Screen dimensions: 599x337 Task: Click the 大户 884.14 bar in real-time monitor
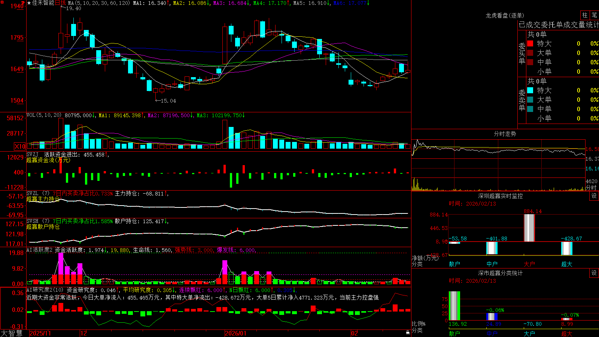pos(529,228)
